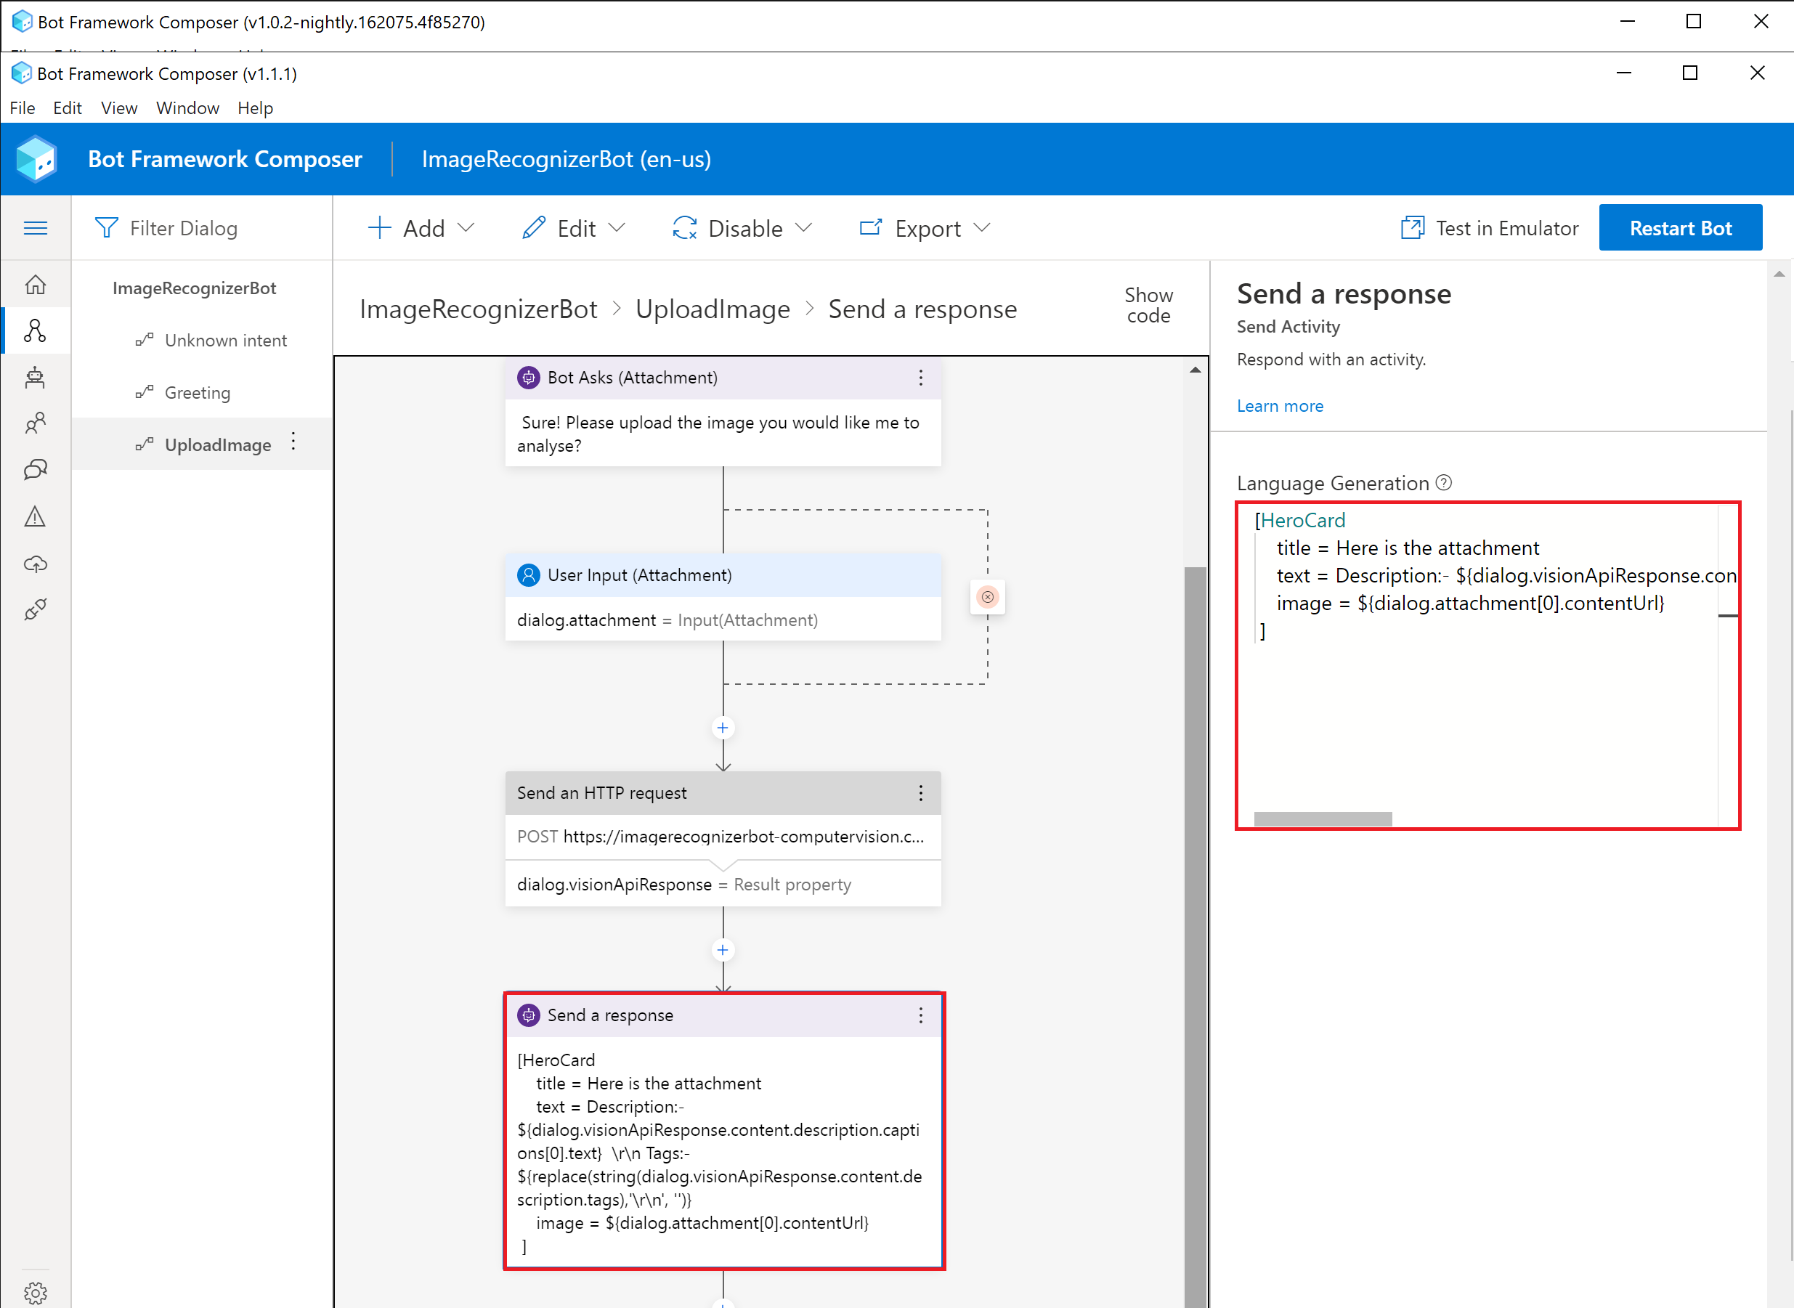Click the Filter Dialog funnel icon

(x=106, y=228)
